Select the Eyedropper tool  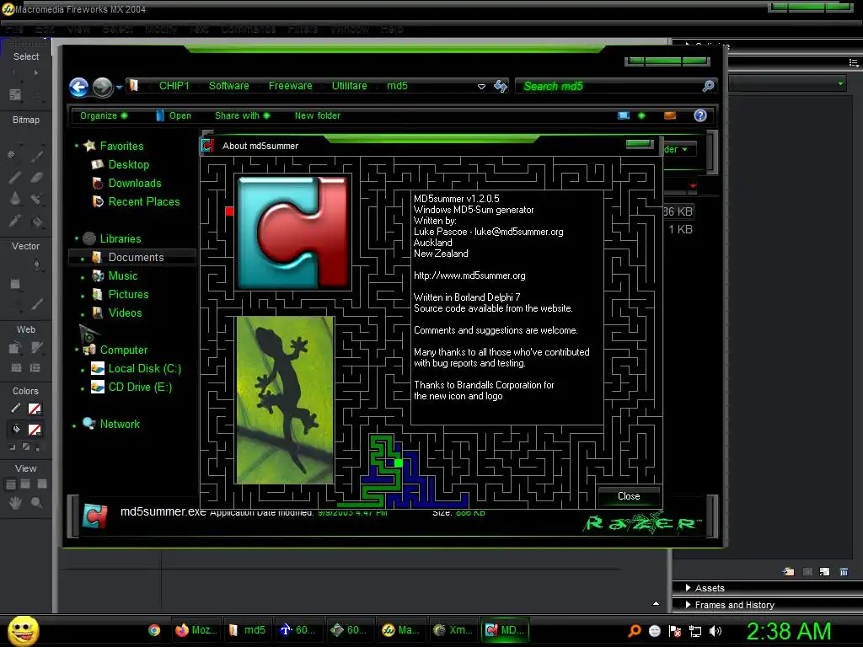[15, 222]
